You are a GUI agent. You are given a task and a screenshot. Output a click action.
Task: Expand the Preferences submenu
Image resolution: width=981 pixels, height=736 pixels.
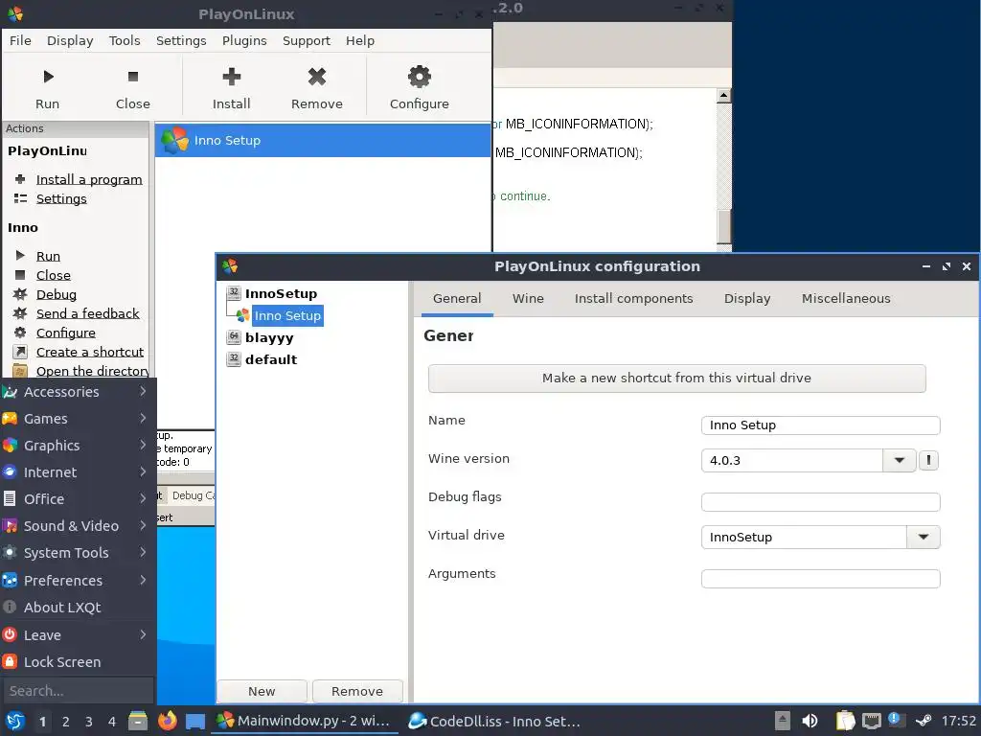point(77,581)
